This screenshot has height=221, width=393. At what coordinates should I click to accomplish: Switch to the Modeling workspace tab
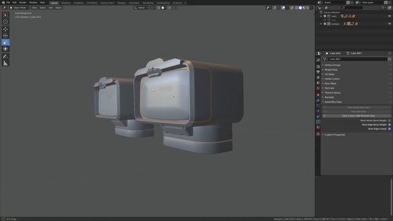tap(66, 3)
